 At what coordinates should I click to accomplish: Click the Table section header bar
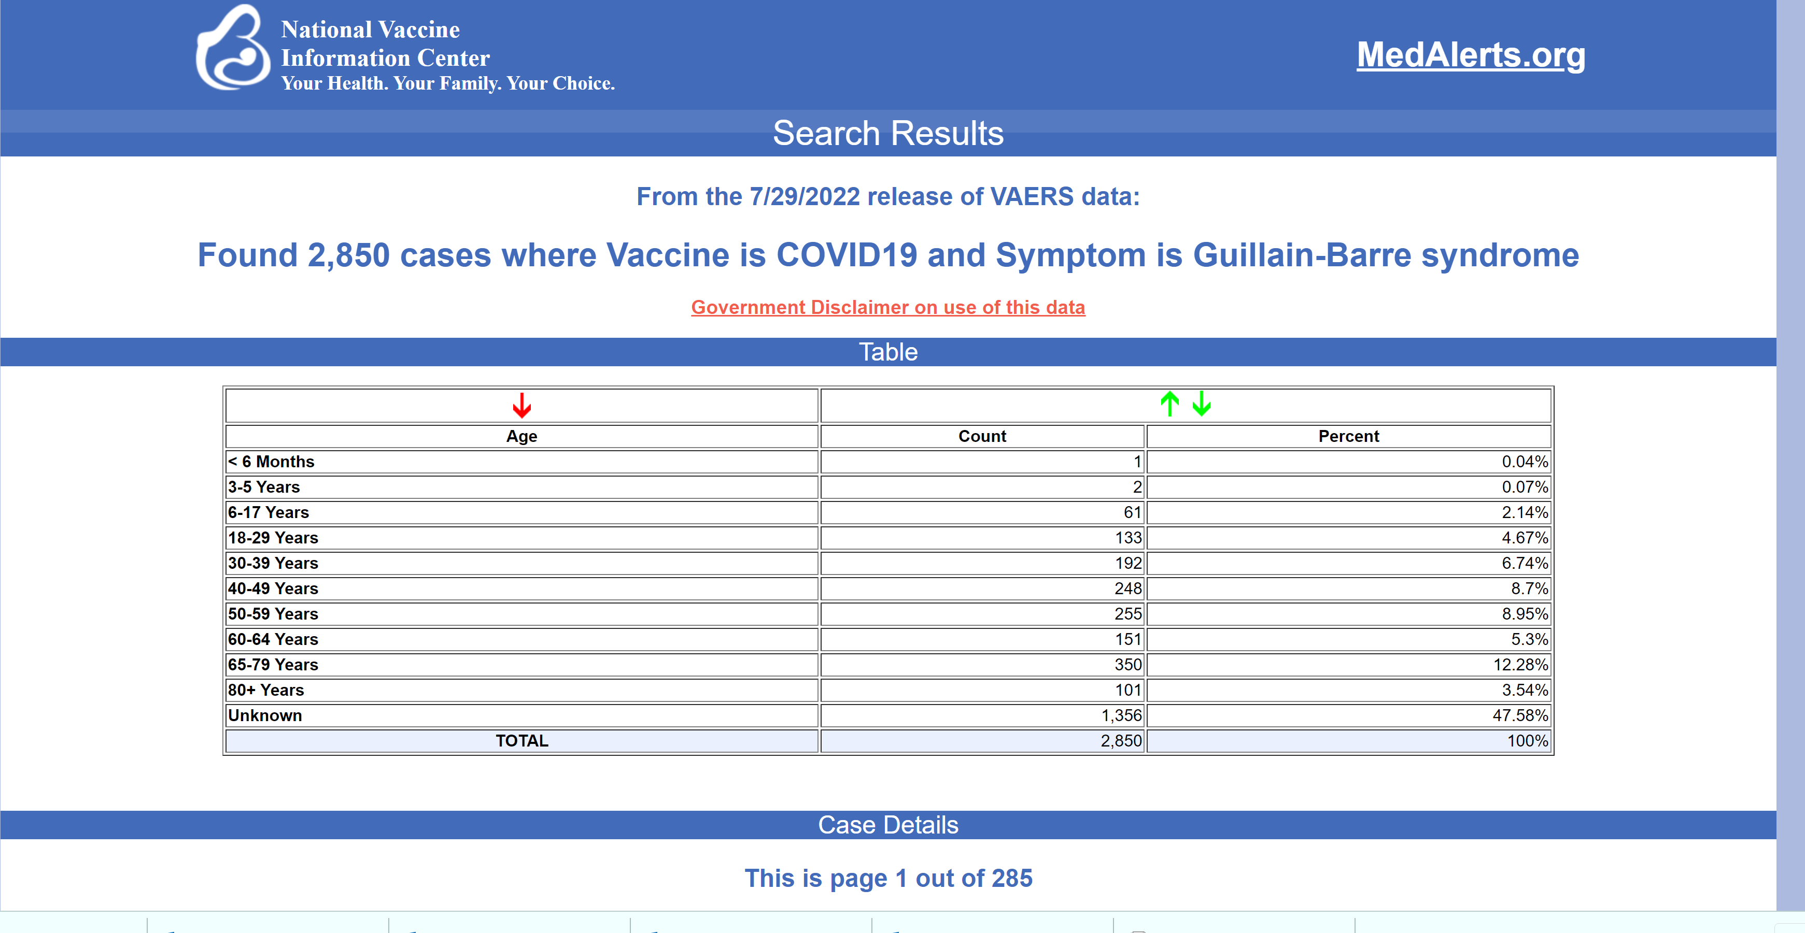pyautogui.click(x=888, y=352)
